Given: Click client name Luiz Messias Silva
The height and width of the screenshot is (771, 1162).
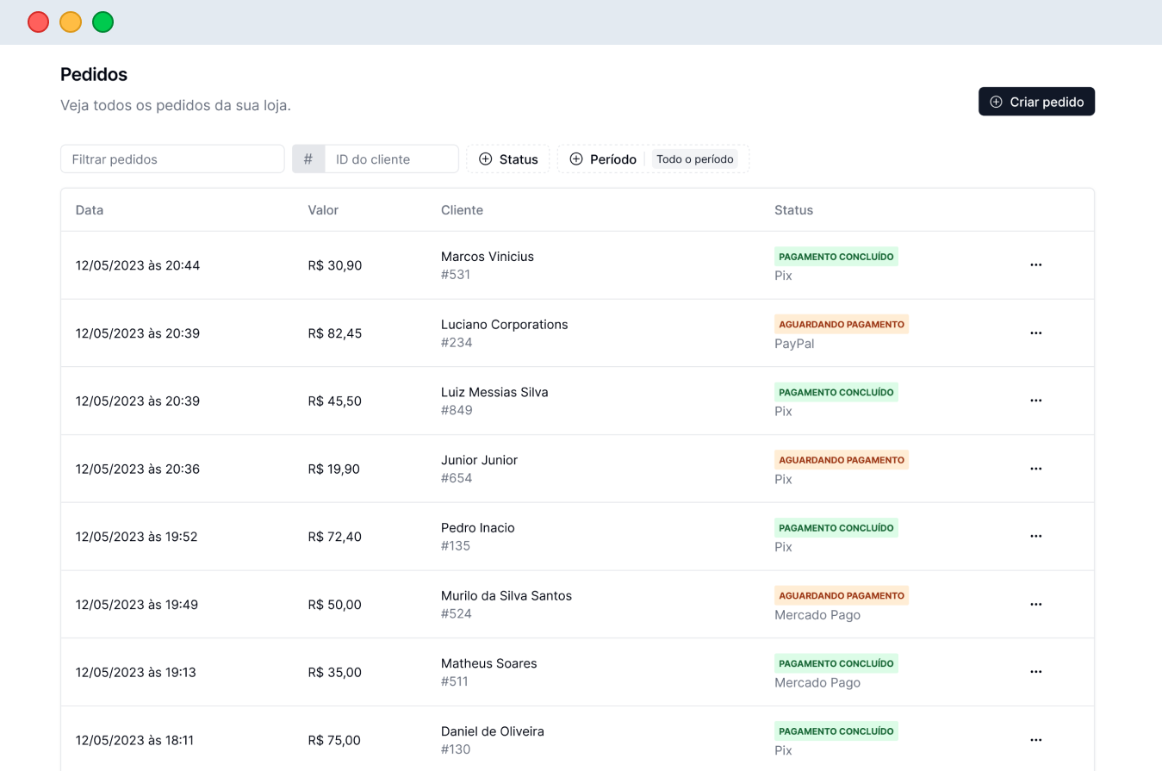Looking at the screenshot, I should point(494,392).
